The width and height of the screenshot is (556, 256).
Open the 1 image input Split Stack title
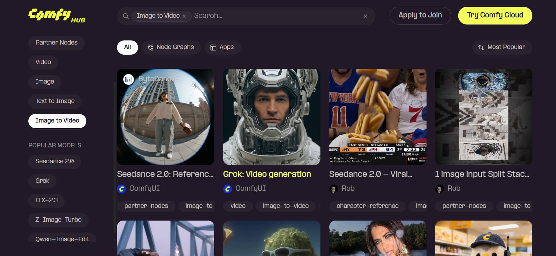pos(482,174)
